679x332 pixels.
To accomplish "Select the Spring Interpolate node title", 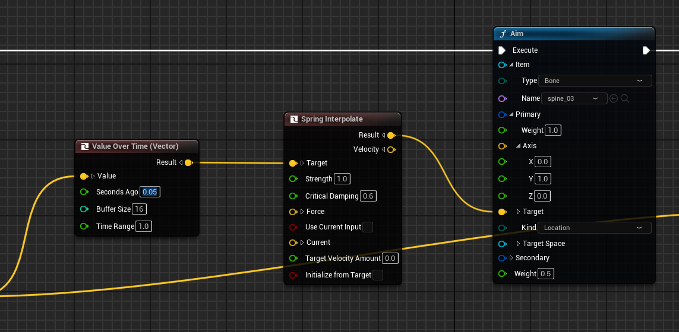I will click(x=332, y=119).
